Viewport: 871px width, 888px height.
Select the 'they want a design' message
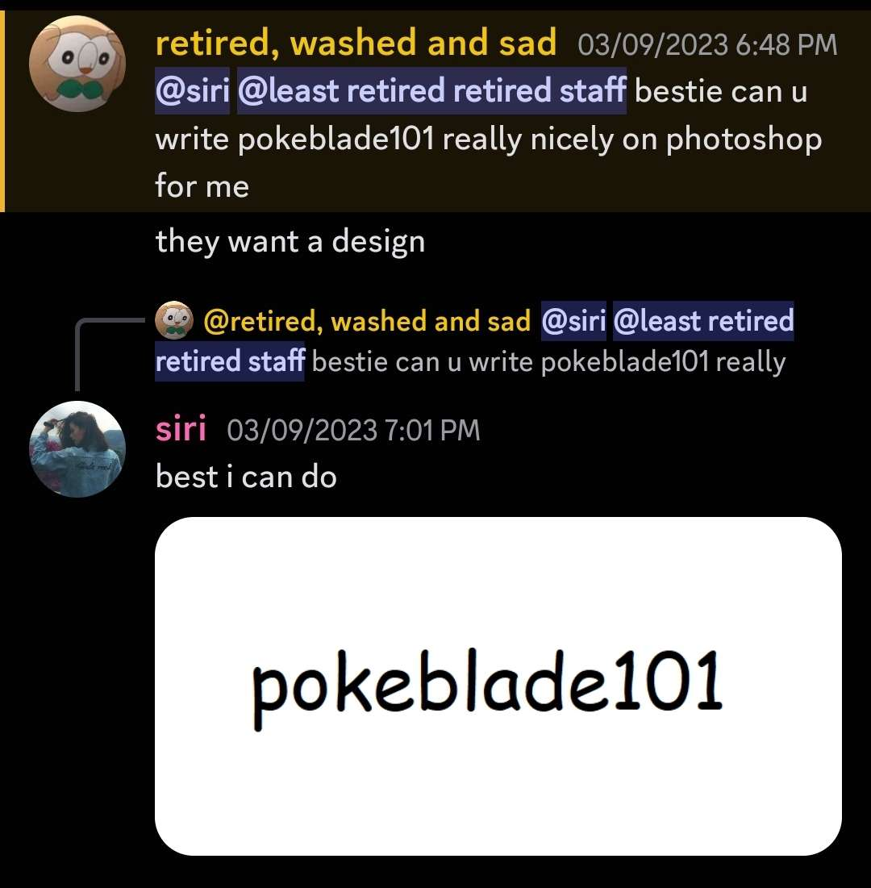(290, 242)
